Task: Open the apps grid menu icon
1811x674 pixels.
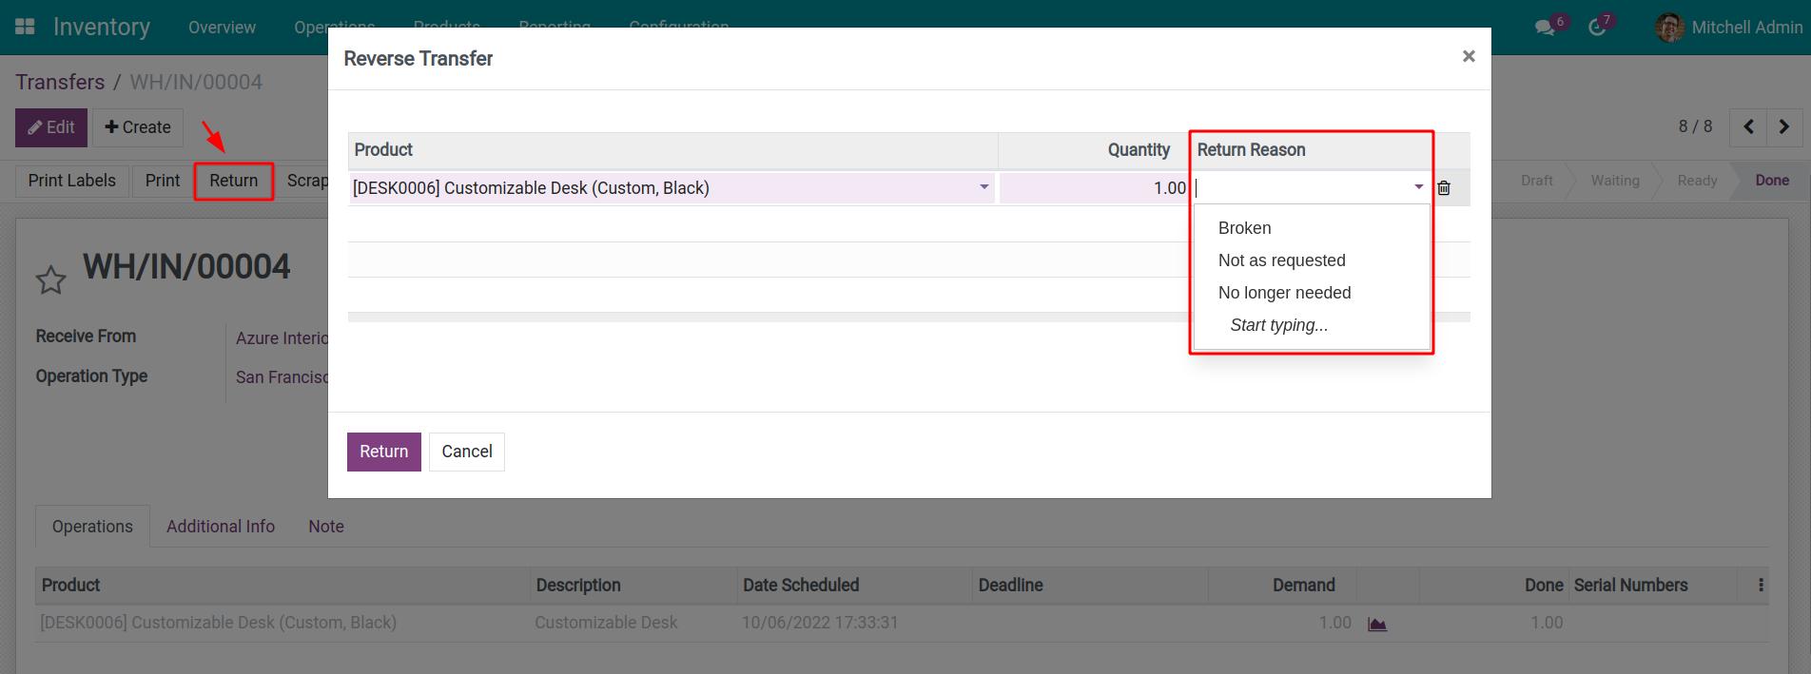Action: 26,27
